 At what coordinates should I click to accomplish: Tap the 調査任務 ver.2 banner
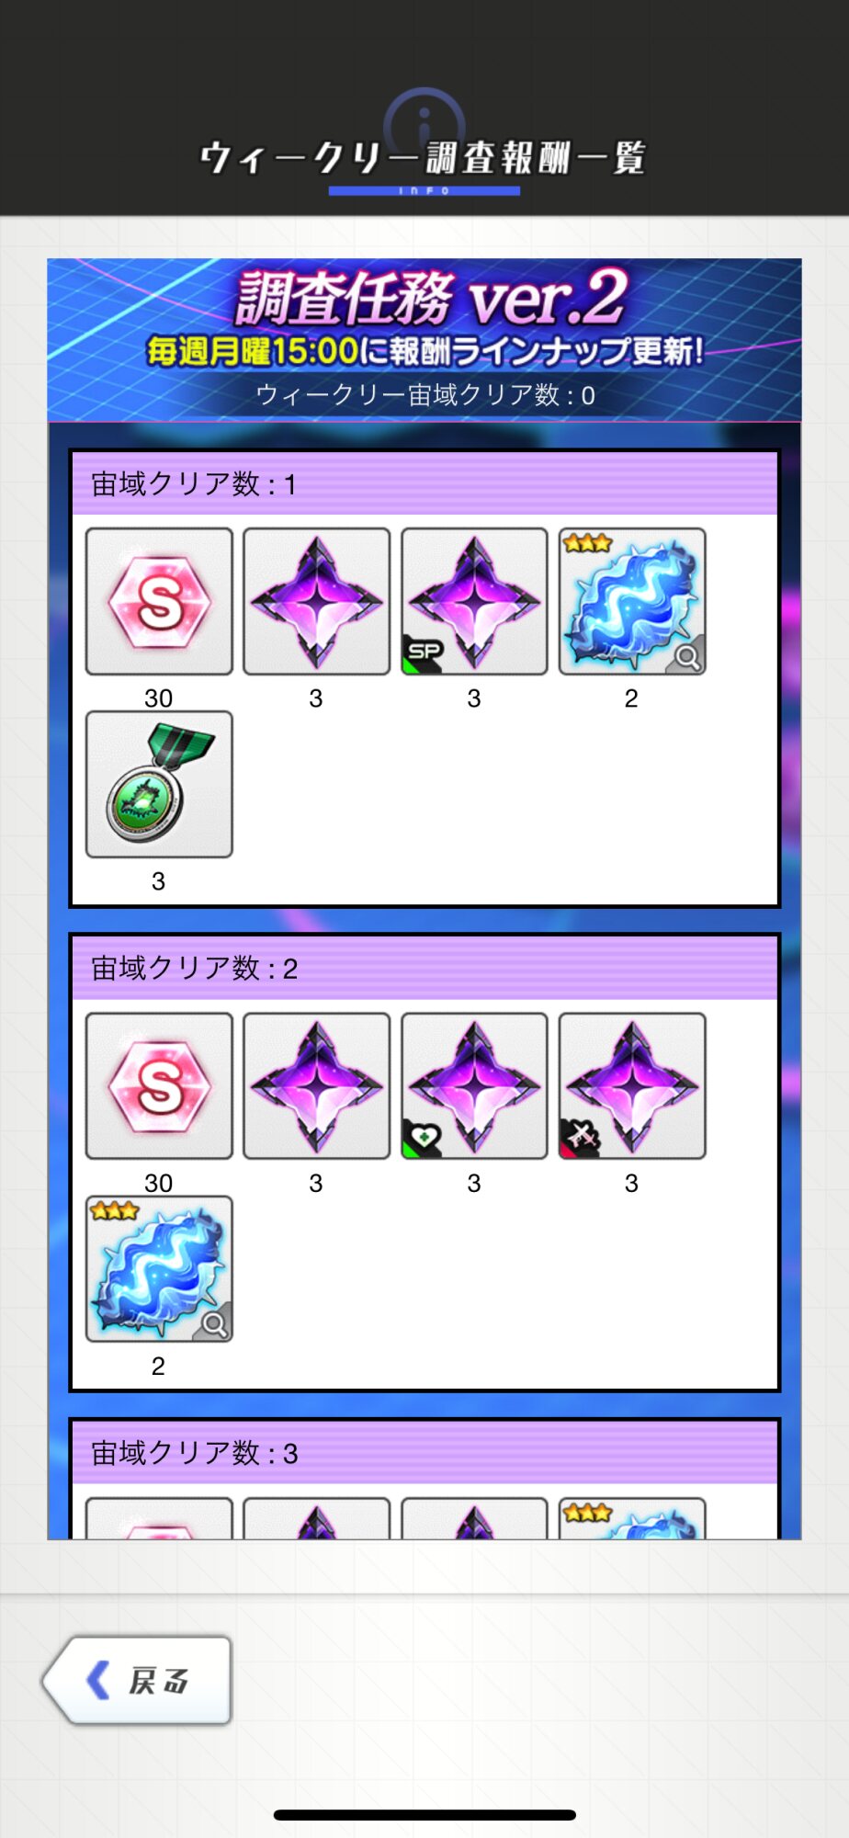424,340
